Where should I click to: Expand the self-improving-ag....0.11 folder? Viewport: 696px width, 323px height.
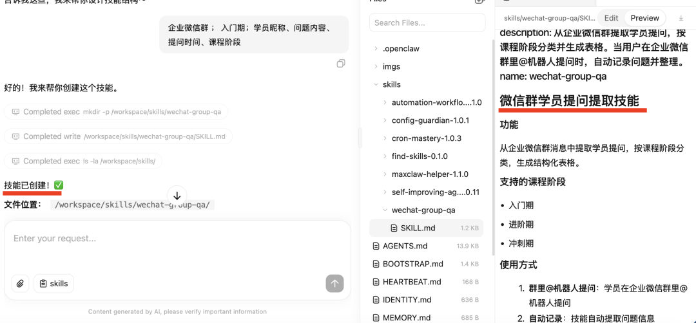385,192
